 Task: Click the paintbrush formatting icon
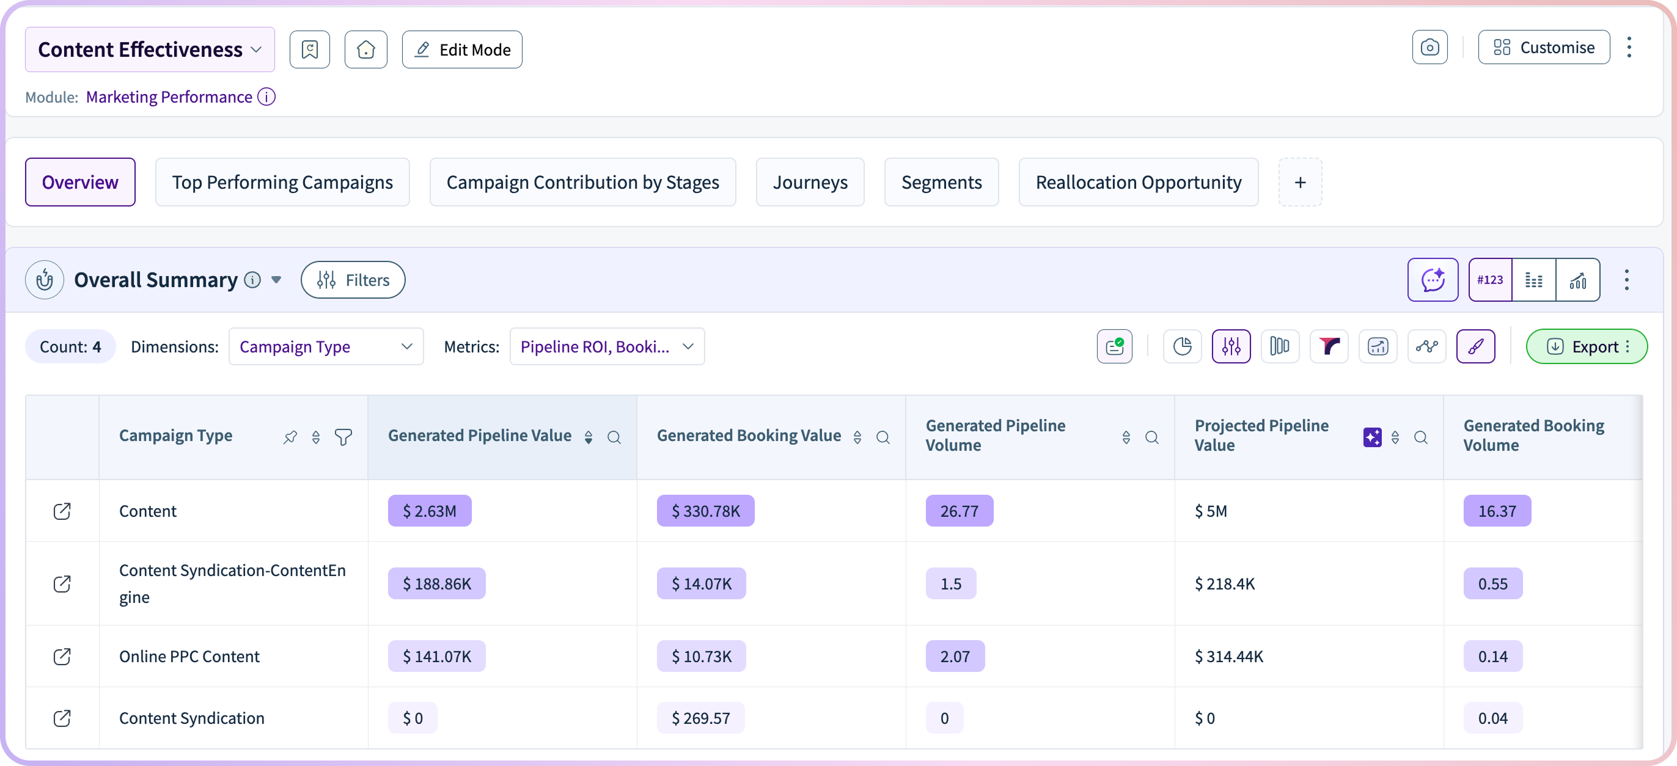[x=1475, y=346]
